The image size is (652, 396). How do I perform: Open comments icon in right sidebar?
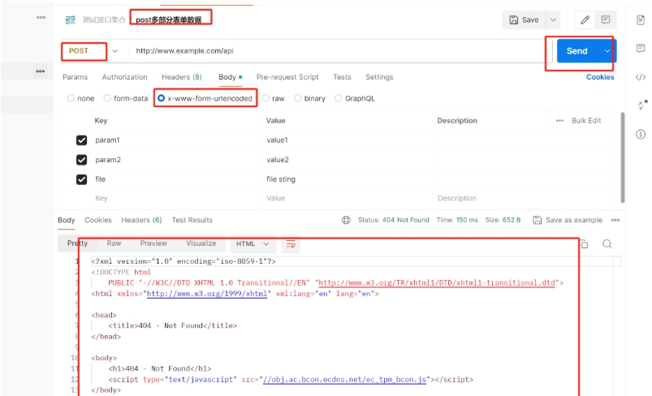(641, 48)
